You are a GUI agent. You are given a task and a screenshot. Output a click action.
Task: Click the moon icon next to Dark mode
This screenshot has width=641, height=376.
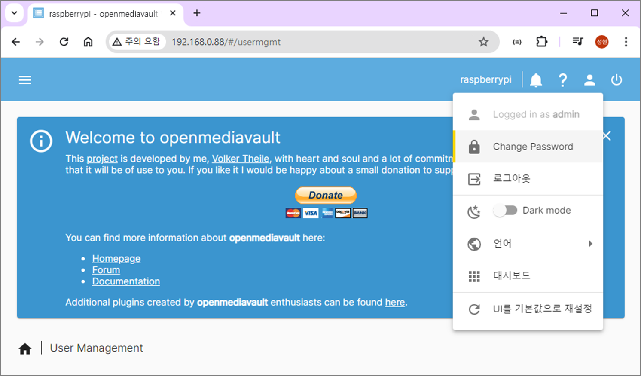click(x=474, y=211)
